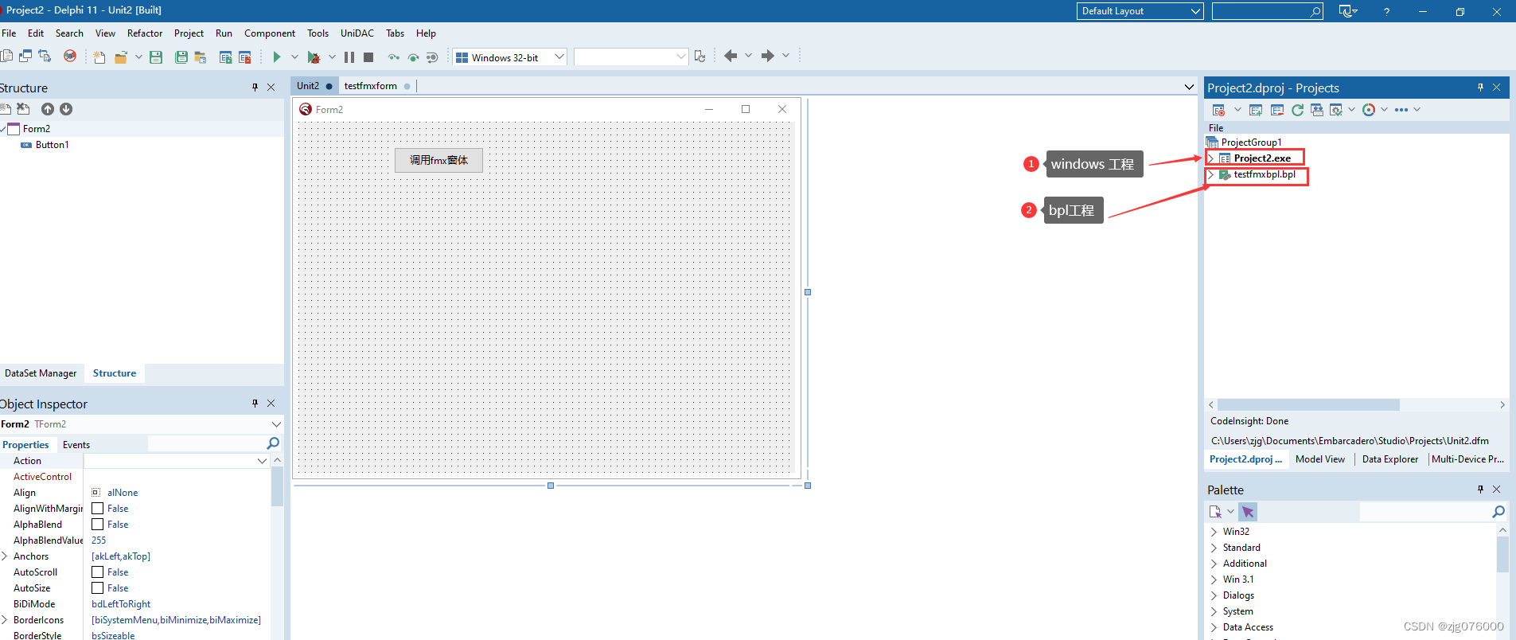
Task: Expand the Project2.exe tree node
Action: 1211,158
